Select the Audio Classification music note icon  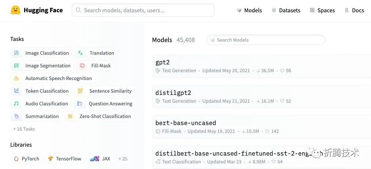[x=16, y=103]
